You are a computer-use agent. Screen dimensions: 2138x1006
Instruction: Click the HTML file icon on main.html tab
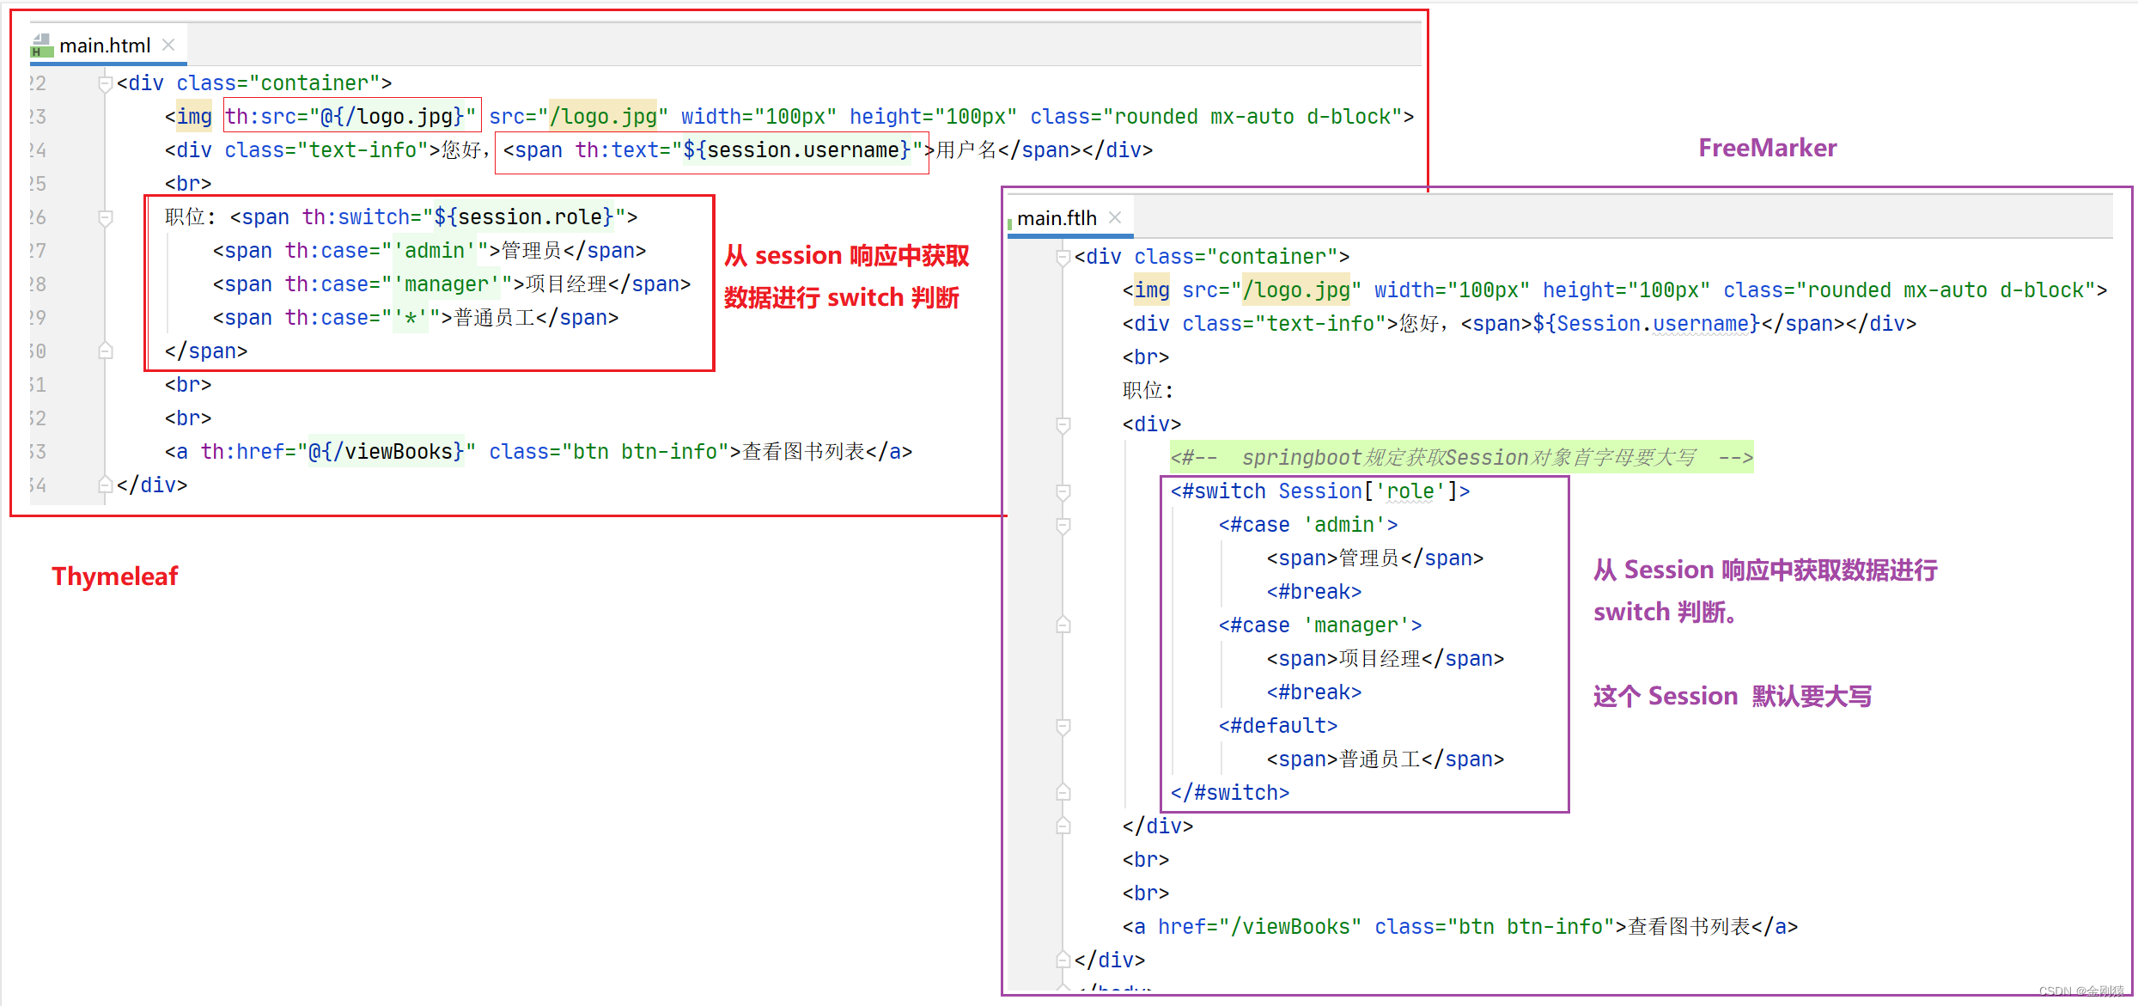(41, 46)
